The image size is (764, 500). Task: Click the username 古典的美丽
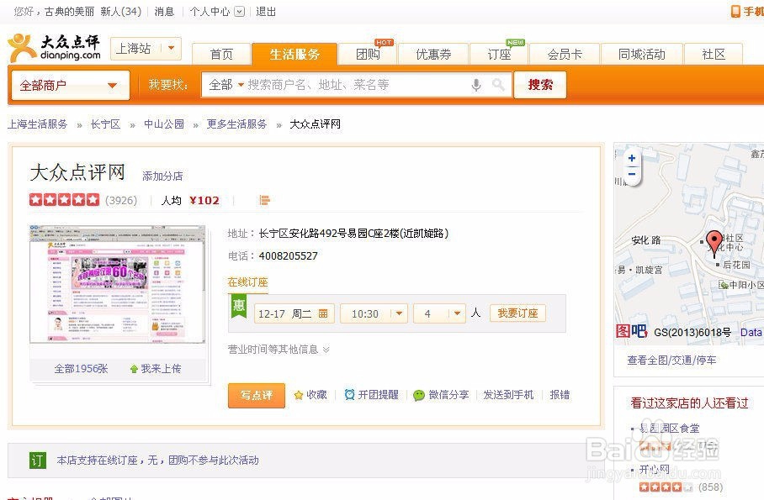[69, 12]
